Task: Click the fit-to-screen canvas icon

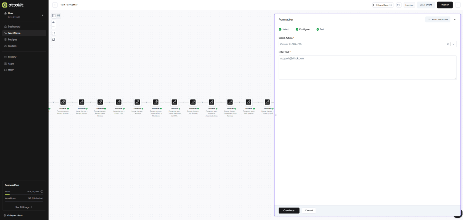Action: [53, 33]
